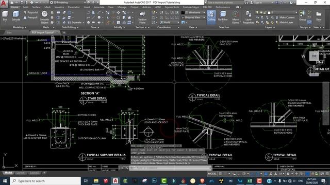Open workspace switching gear in status bar

tap(288, 174)
